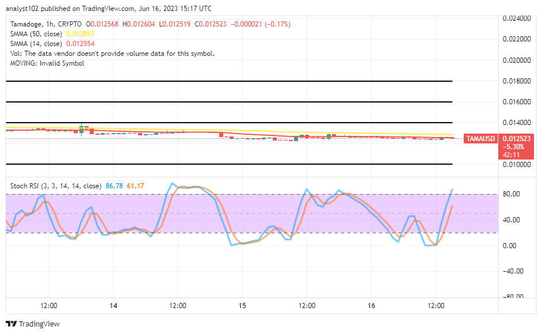Click the high price value H0.012604

pos(139,24)
